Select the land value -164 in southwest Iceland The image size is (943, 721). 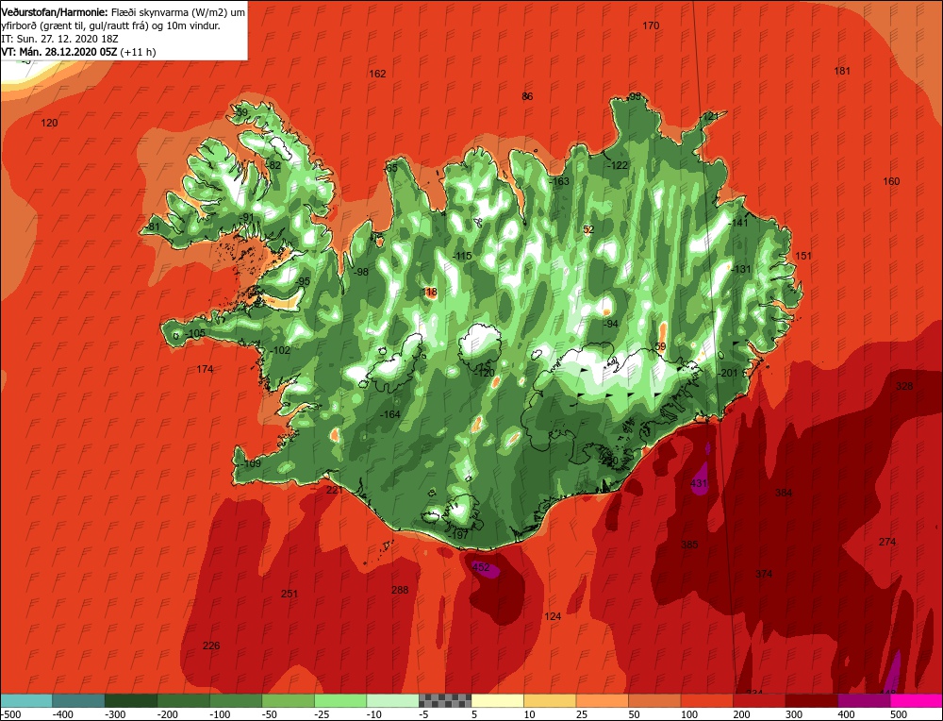390,414
